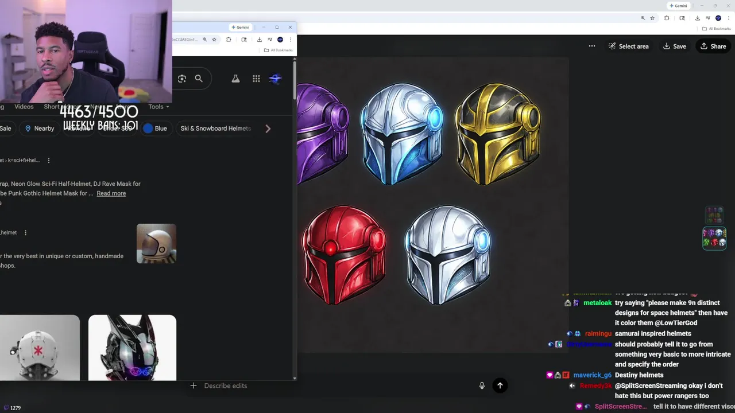The width and height of the screenshot is (735, 413).
Task: Open Search Labs flask icon
Action: click(235, 79)
